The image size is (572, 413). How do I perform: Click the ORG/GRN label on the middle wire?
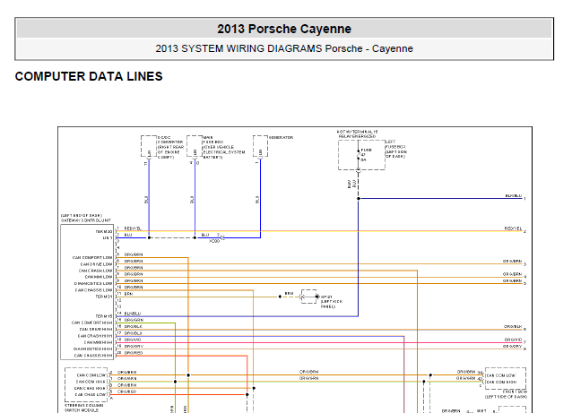309,378
